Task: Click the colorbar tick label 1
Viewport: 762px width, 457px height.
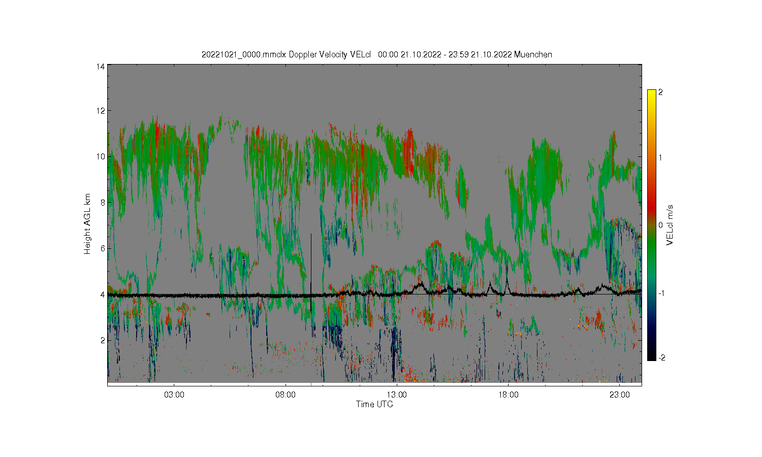Action: coord(660,157)
